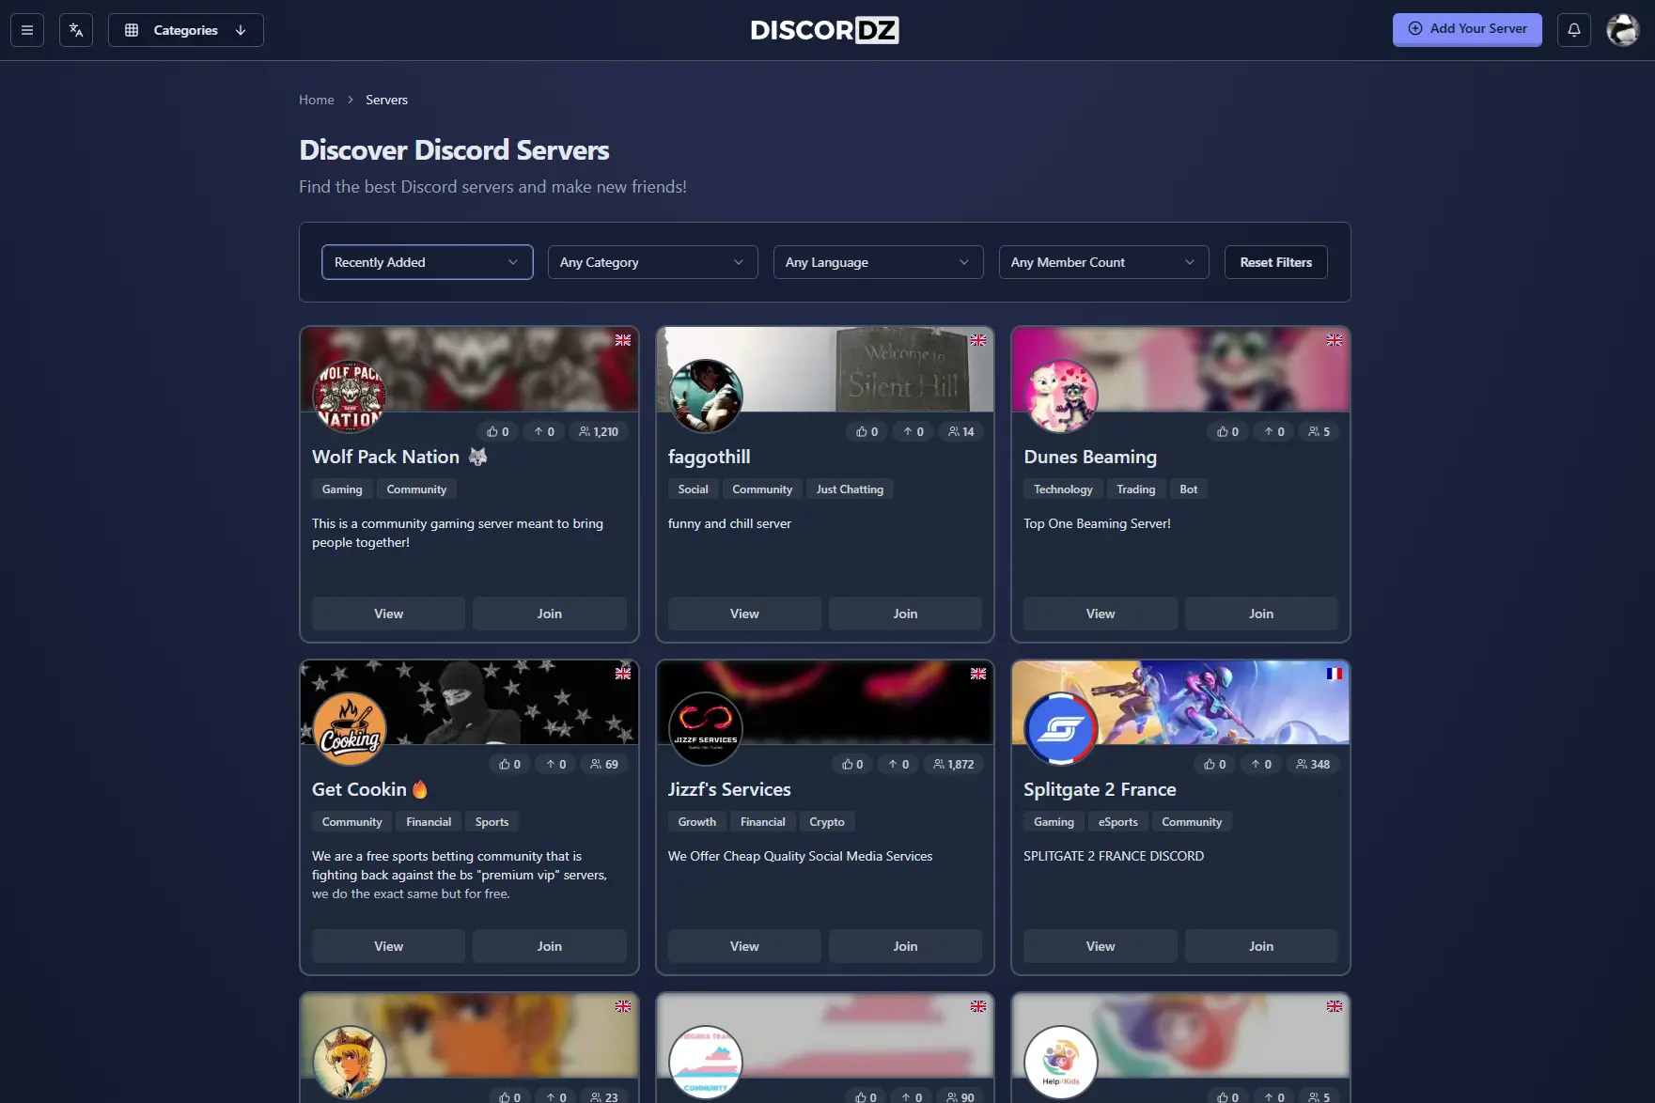Select the Sports tag on Get Cookin
The height and width of the screenshot is (1103, 1655).
coord(492,822)
